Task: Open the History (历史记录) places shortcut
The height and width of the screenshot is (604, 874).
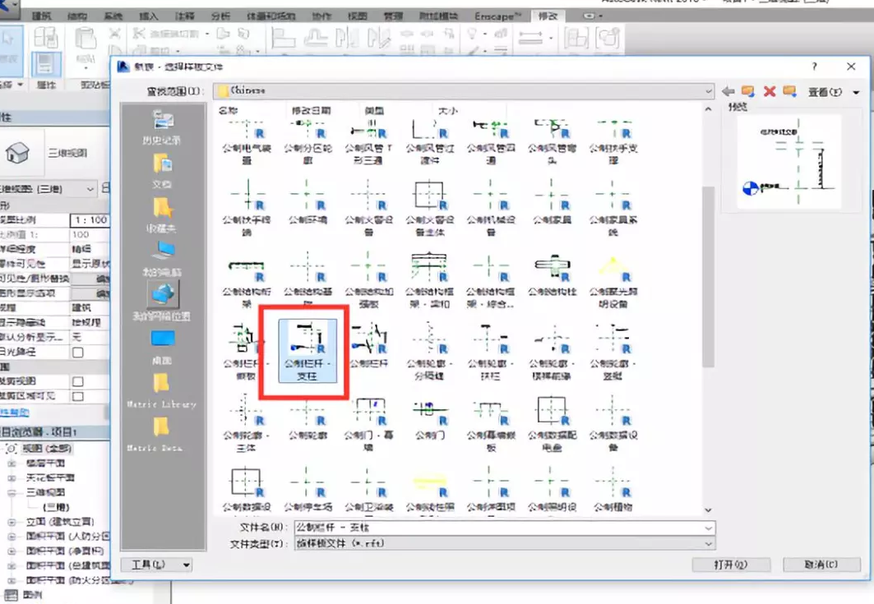Action: [x=163, y=127]
